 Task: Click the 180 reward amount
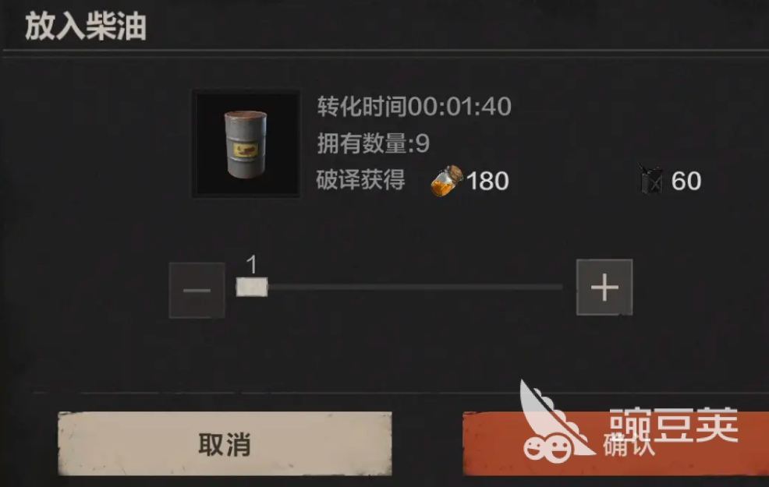(x=487, y=181)
